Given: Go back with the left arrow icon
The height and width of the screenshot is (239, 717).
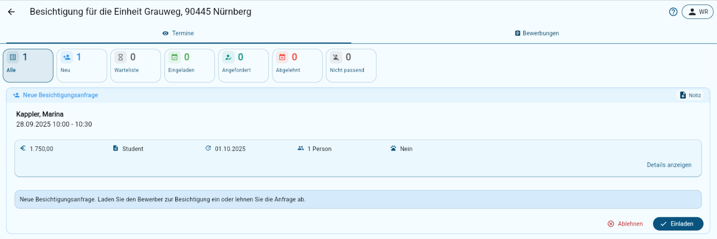Looking at the screenshot, I should pyautogui.click(x=11, y=12).
